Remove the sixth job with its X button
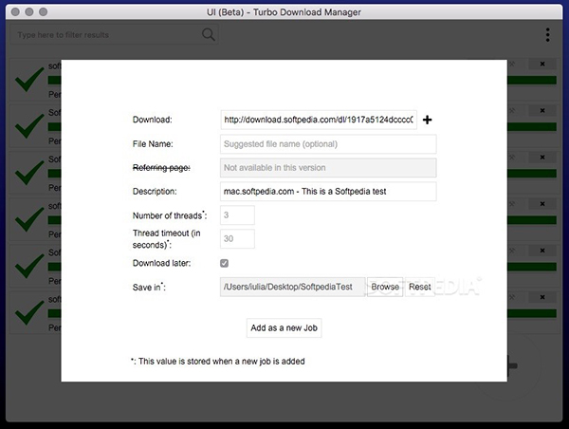Image resolution: width=569 pixels, height=429 pixels. (542, 297)
